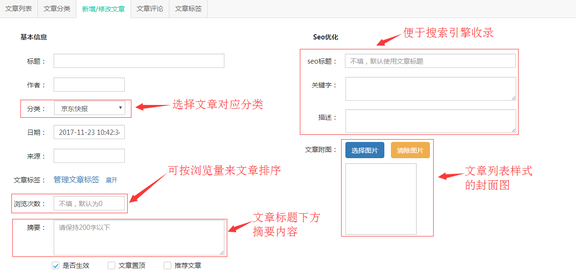
Task: Open the 文章分类 tab
Action: [57, 9]
